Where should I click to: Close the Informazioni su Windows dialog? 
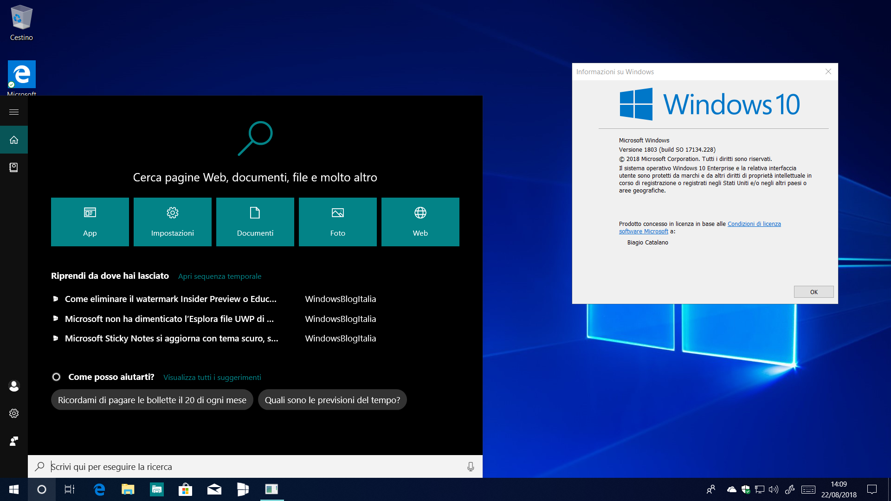(828, 71)
